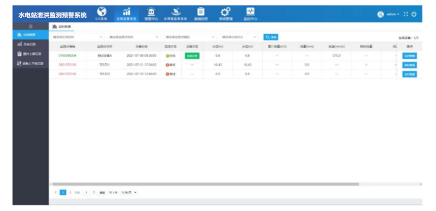
Task: Open 预警中心 alarm siren icon
Action: tap(151, 12)
